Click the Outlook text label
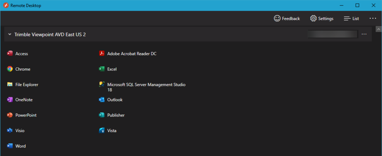 click(115, 100)
